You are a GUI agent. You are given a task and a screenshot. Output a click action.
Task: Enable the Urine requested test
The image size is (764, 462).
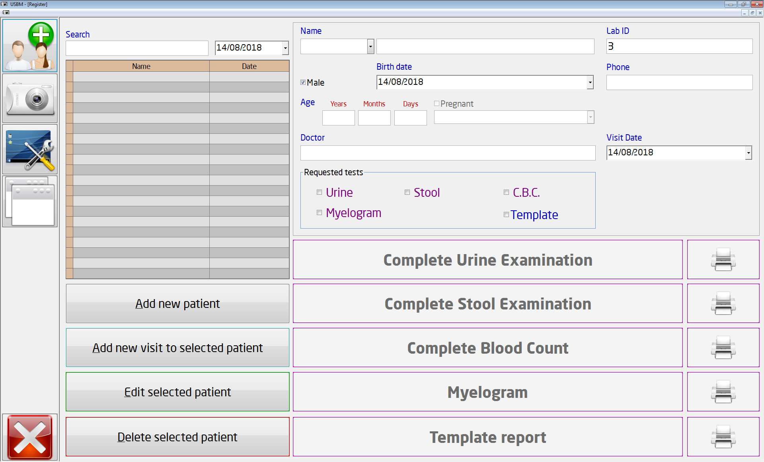click(319, 192)
